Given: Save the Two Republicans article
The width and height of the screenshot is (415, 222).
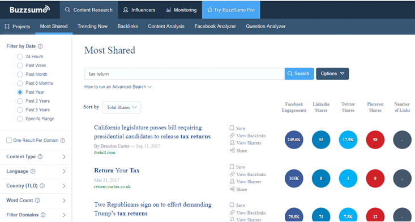Looking at the screenshot, I should click(237, 205).
